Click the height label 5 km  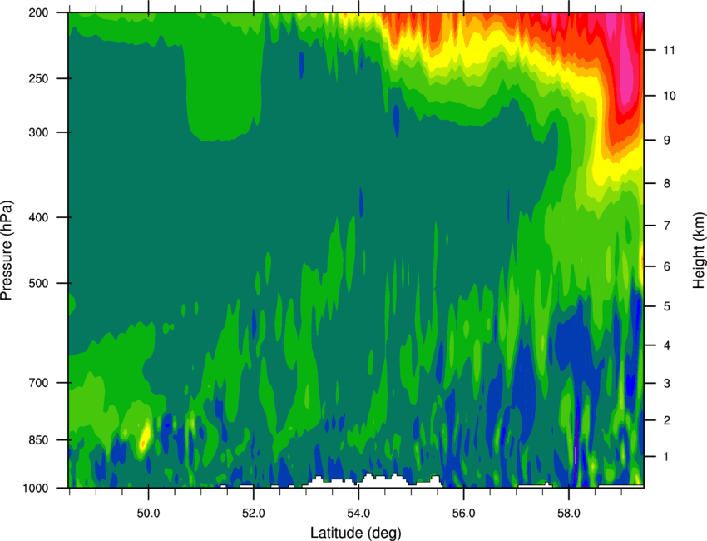[666, 307]
